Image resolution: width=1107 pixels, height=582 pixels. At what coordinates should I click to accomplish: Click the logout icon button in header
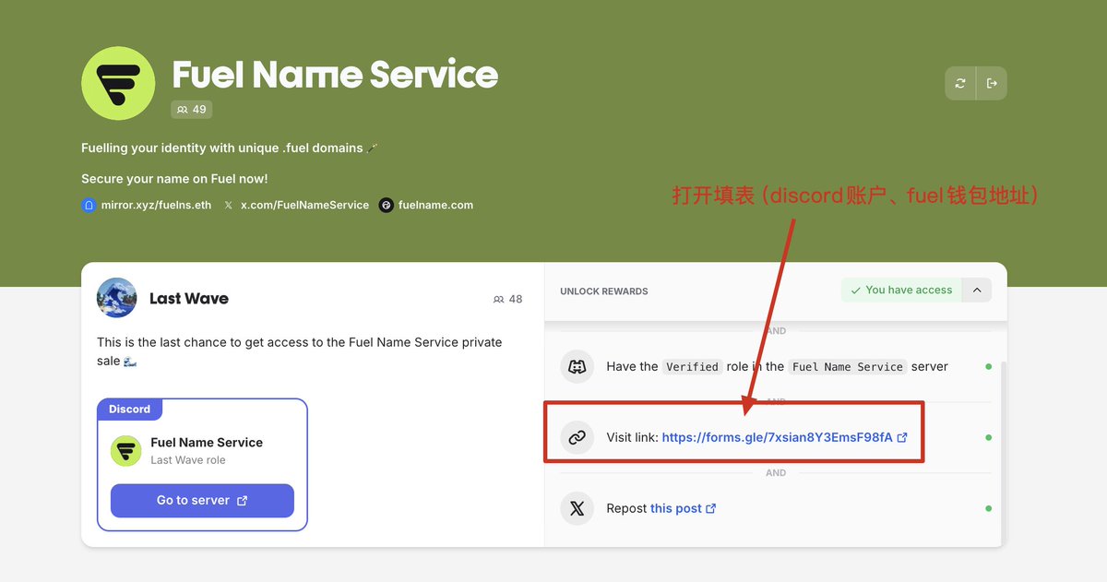[x=992, y=83]
